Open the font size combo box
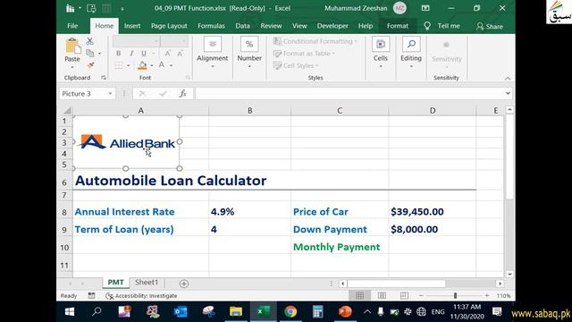Screen dimensions: 572x322 [174, 41]
